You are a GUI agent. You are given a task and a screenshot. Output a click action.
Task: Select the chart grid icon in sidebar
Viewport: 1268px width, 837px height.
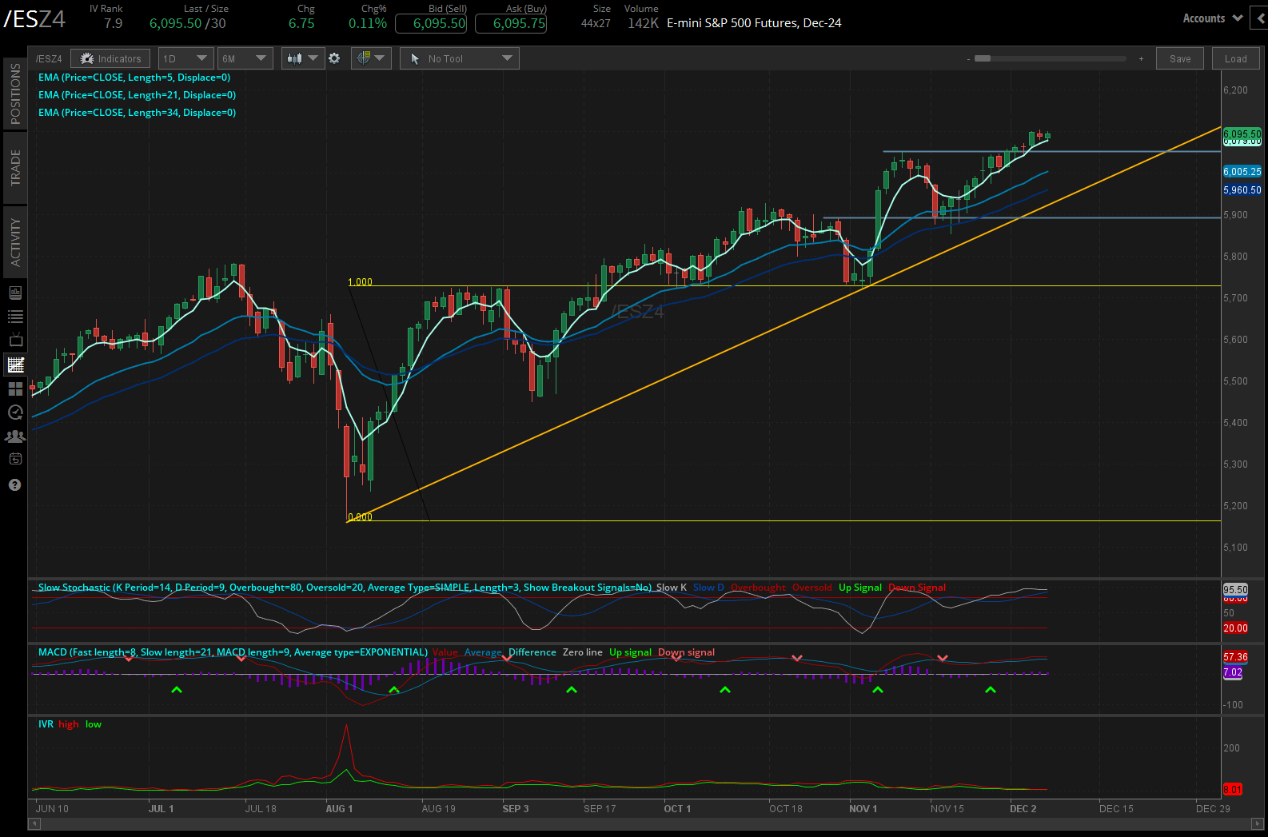click(15, 365)
